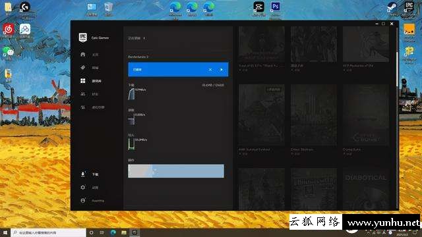The height and width of the screenshot is (237, 422).
Task: Maximize the Epic Games Launcher window
Action: coord(384,24)
